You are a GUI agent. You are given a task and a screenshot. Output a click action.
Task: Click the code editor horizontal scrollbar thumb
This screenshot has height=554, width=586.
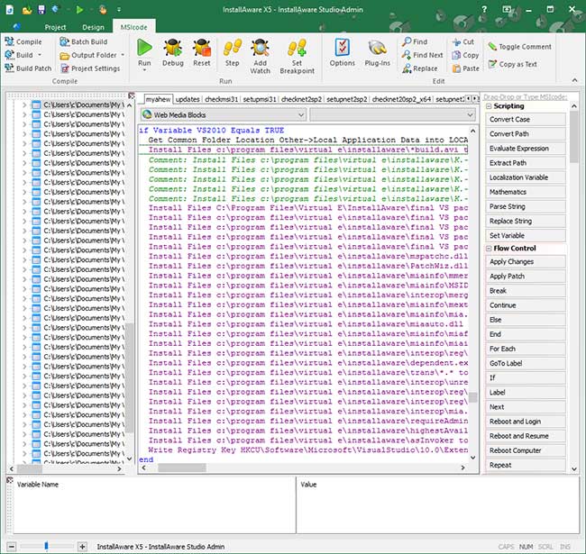pyautogui.click(x=181, y=468)
